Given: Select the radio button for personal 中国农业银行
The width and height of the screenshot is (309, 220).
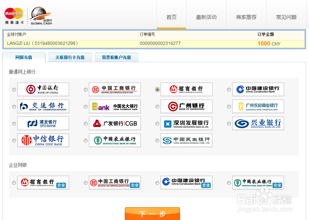Looking at the screenshot, I should pyautogui.click(x=85, y=141).
